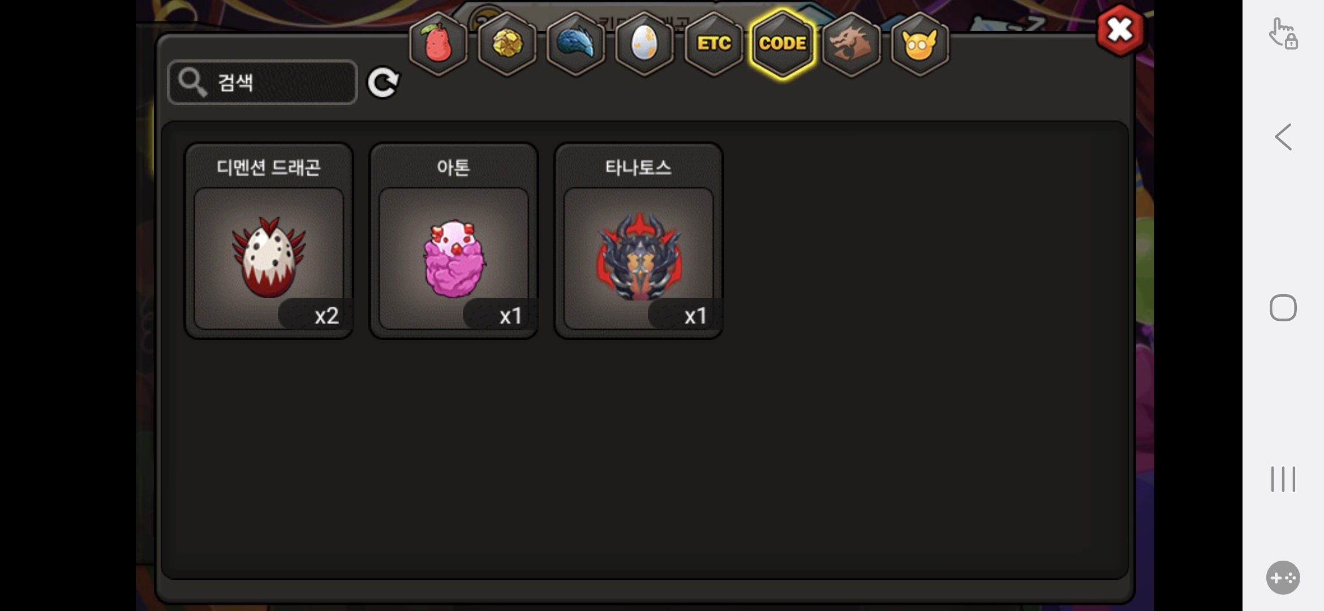Open the game controller tools button
The image size is (1324, 611).
tap(1283, 578)
